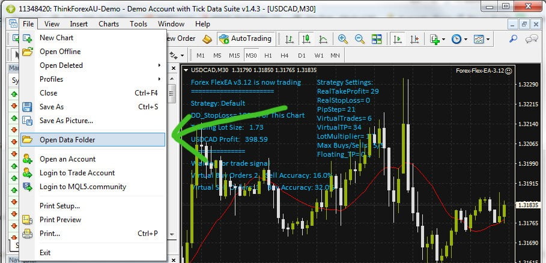
Task: Click the chat speech bubbles icon
Action: [x=532, y=38]
